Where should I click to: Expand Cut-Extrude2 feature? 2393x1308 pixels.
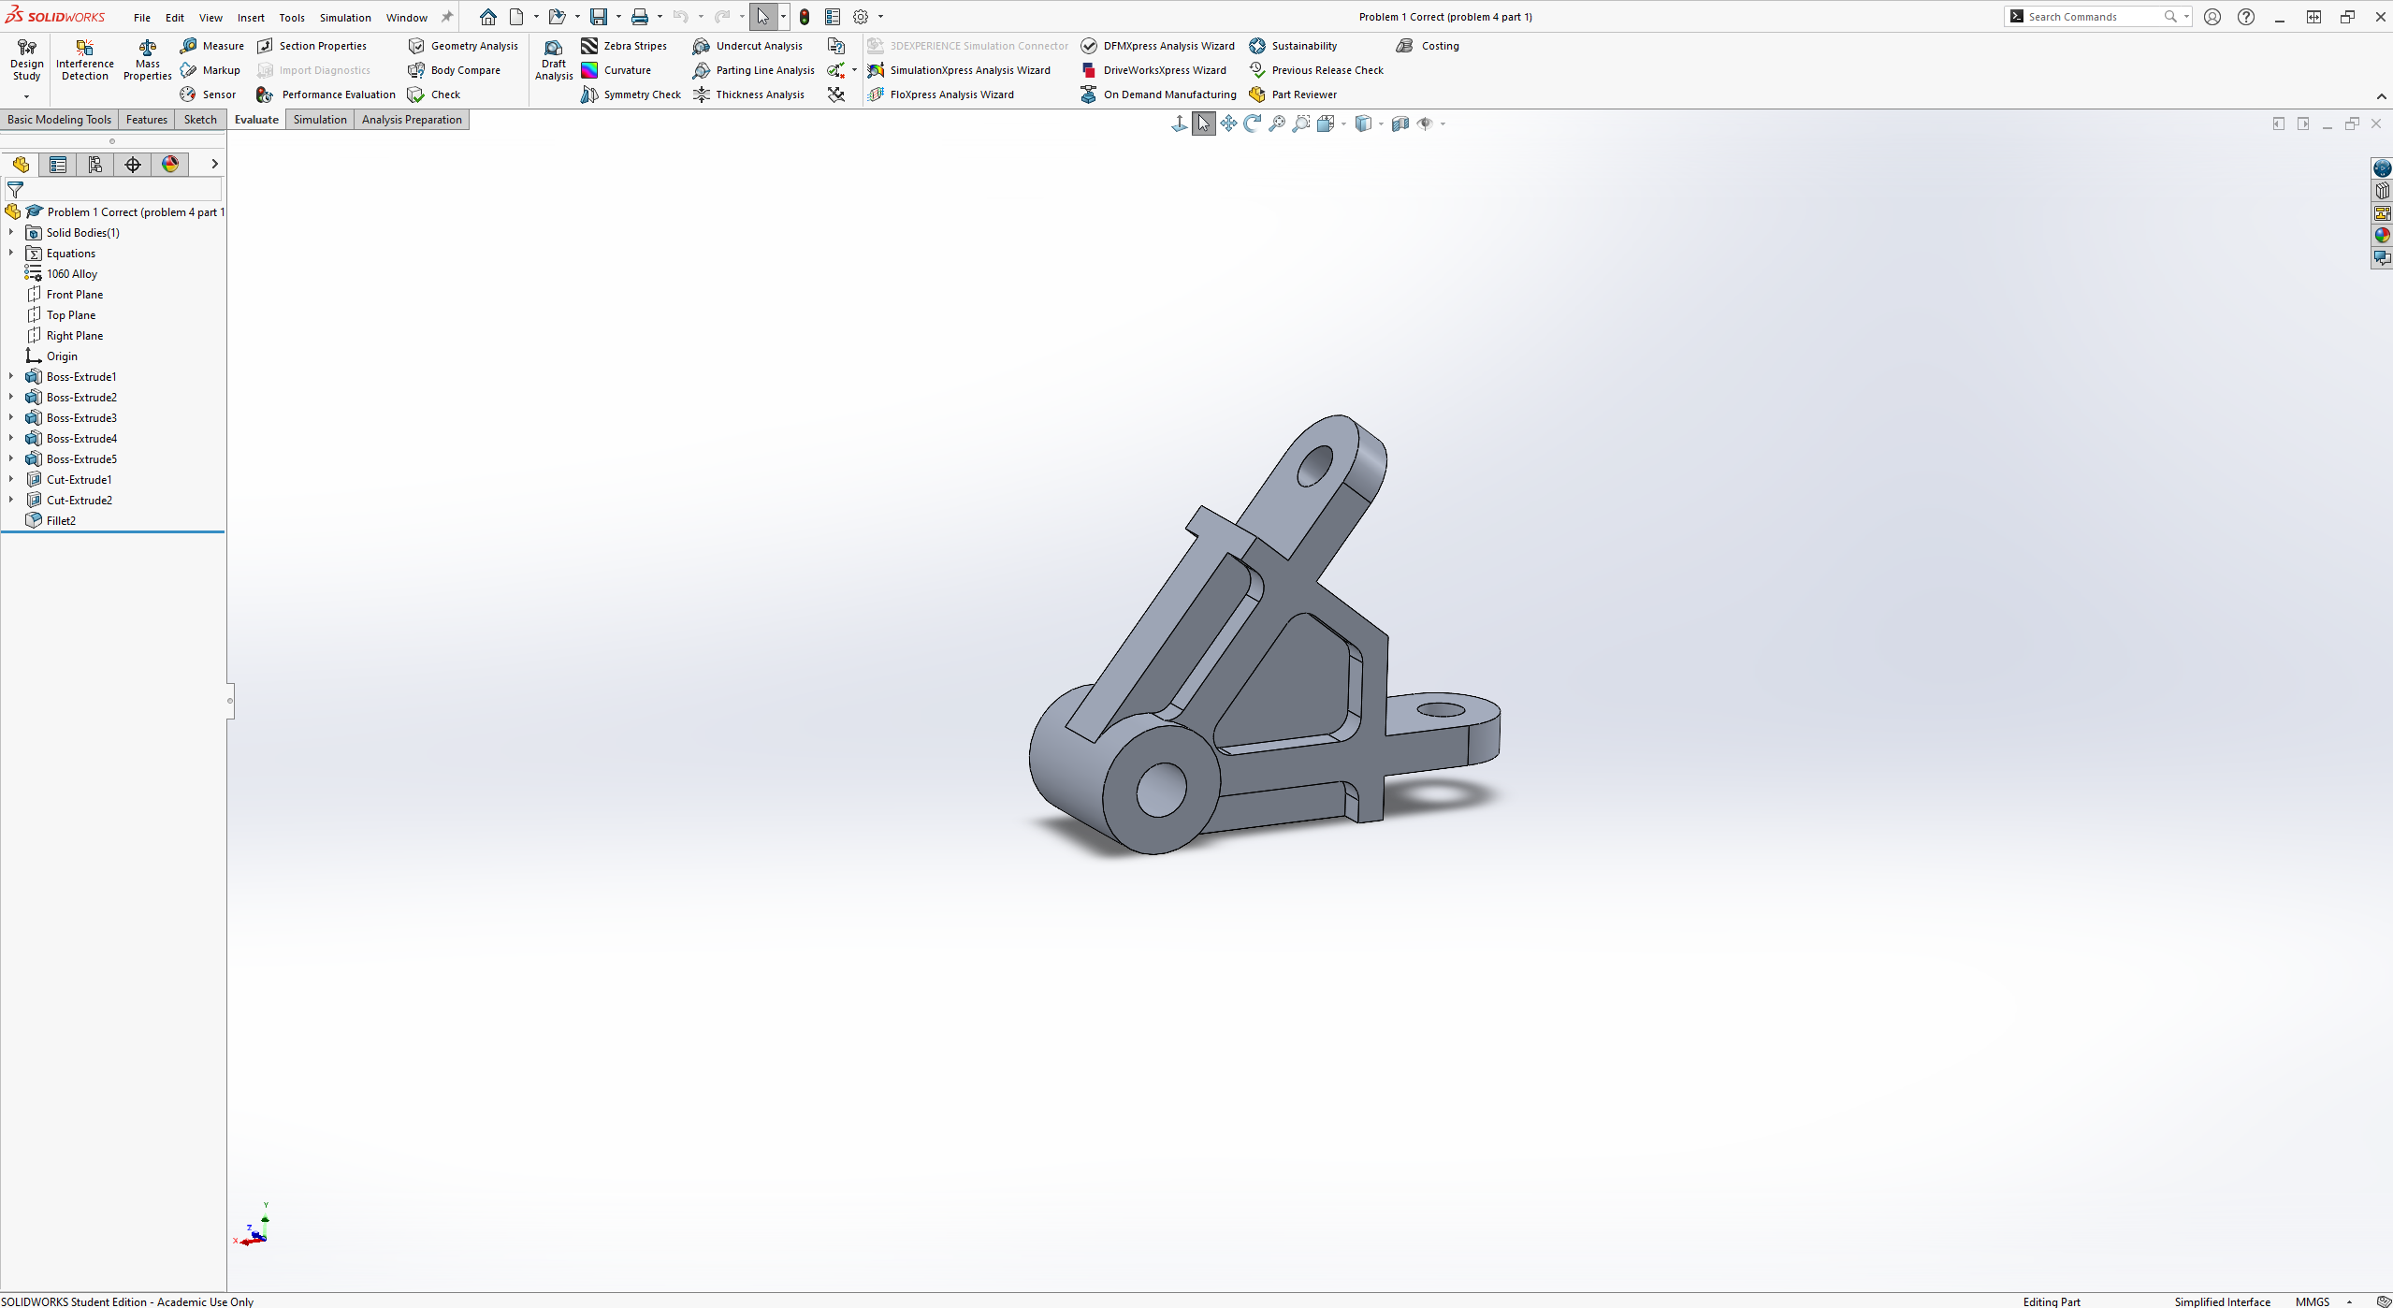point(11,500)
